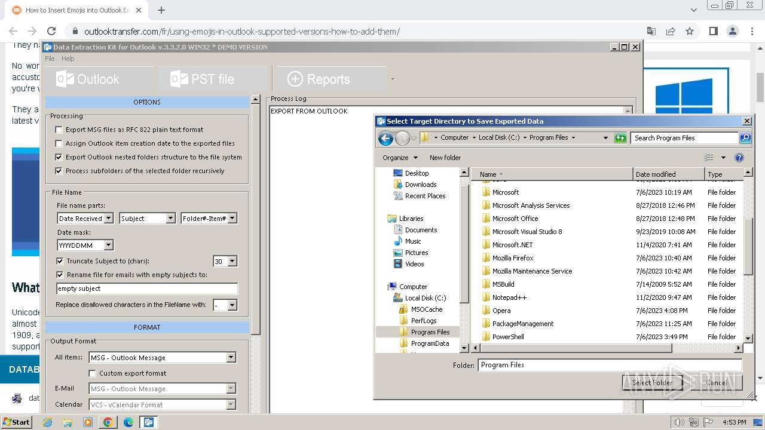Select the Desktop icon in navigation pane
The width and height of the screenshot is (765, 430).
tap(398, 173)
